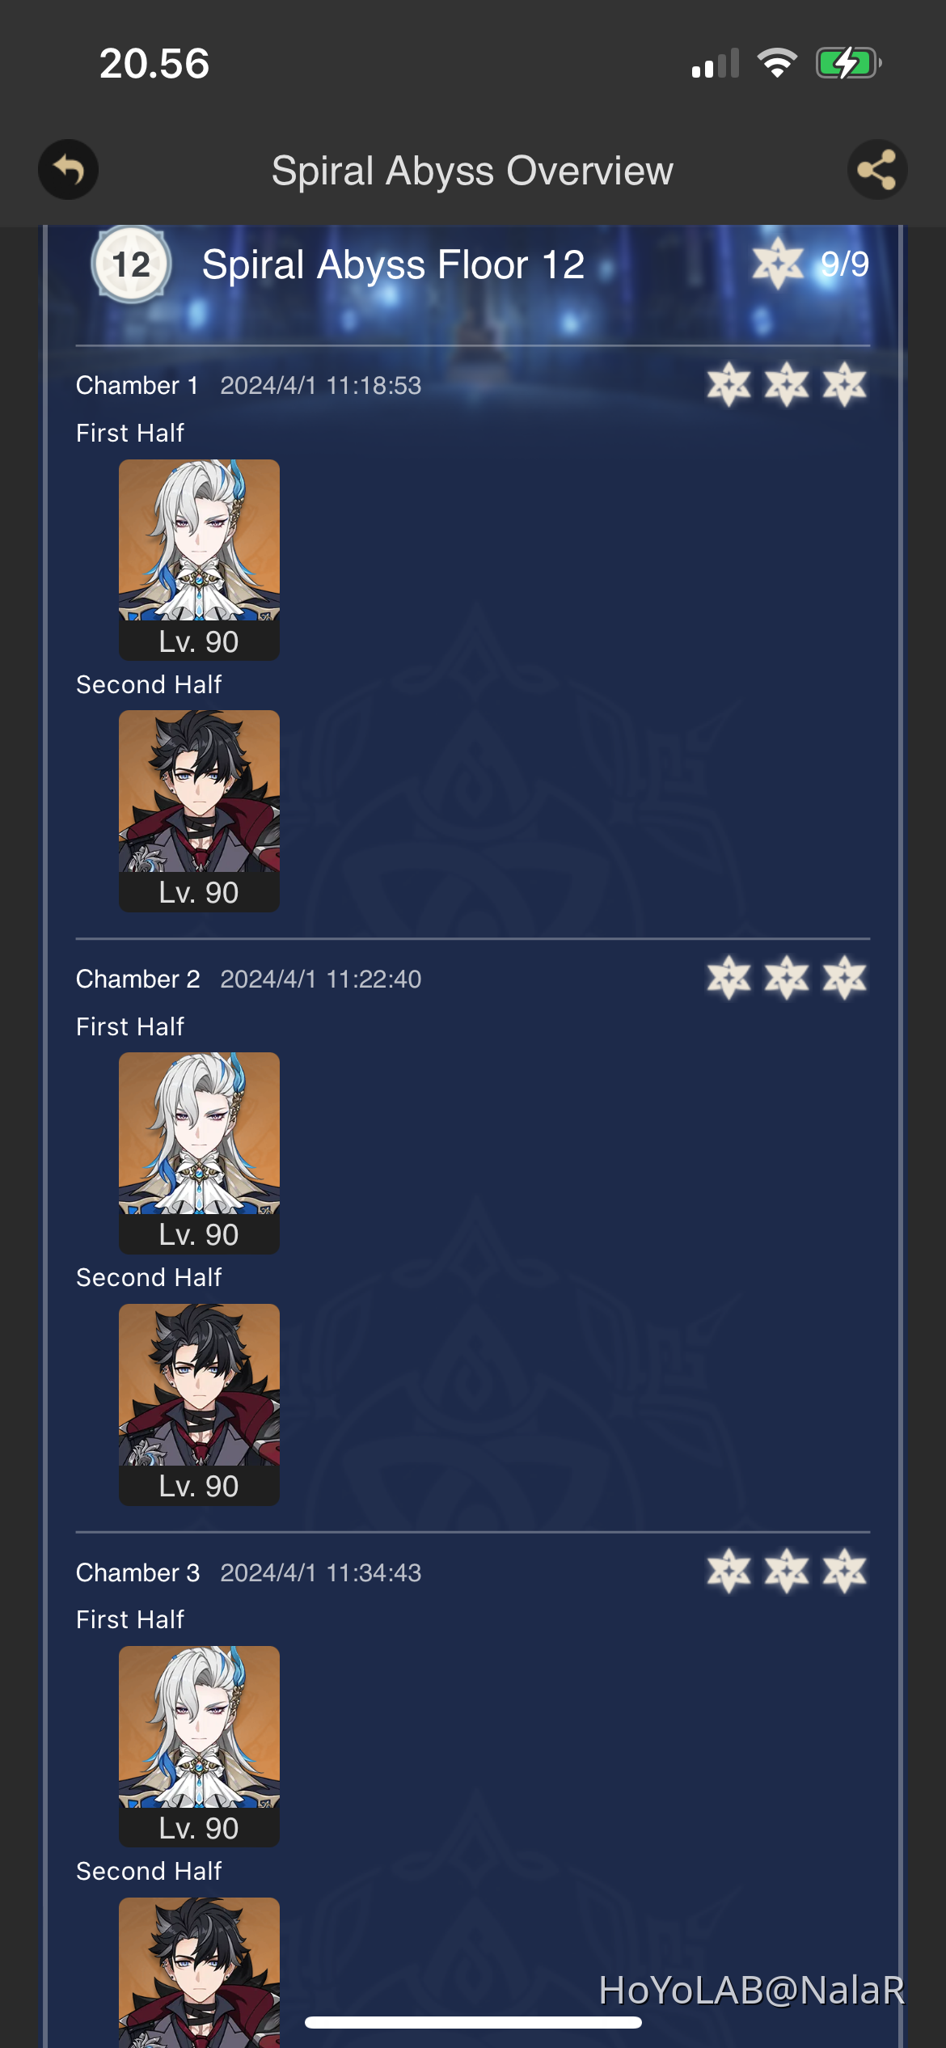Tap the Wi-Fi status icon
Viewport: 946px width, 2048px height.
pos(777,63)
